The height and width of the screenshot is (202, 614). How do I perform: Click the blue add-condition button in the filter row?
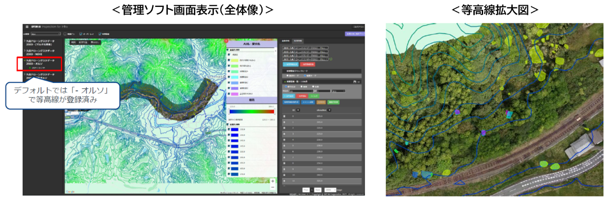[289, 96]
